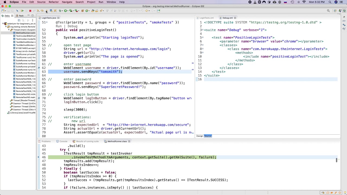The height and width of the screenshot is (195, 347).
Task: Open the Variables view icon in right trim
Action: (344, 21)
